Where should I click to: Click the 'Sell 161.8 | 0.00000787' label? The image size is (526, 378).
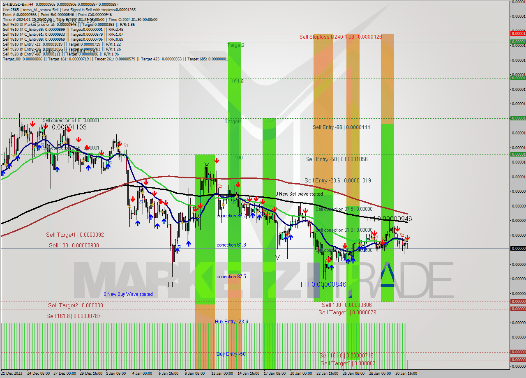click(x=74, y=316)
